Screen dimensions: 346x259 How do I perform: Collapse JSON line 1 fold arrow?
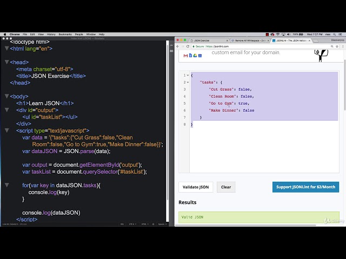tap(188, 76)
